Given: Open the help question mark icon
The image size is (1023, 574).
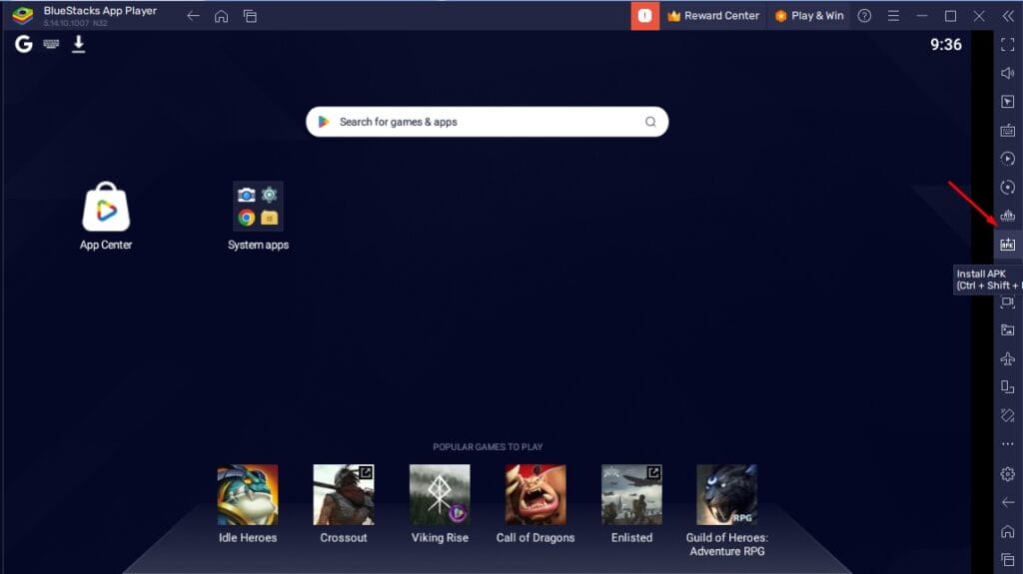Looking at the screenshot, I should pos(864,16).
